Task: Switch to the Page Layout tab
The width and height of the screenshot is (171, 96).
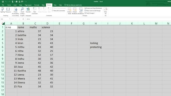Action: pos(28,5)
